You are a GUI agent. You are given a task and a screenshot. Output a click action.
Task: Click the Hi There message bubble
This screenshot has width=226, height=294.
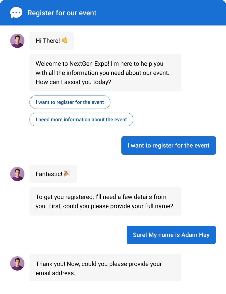pyautogui.click(x=51, y=41)
